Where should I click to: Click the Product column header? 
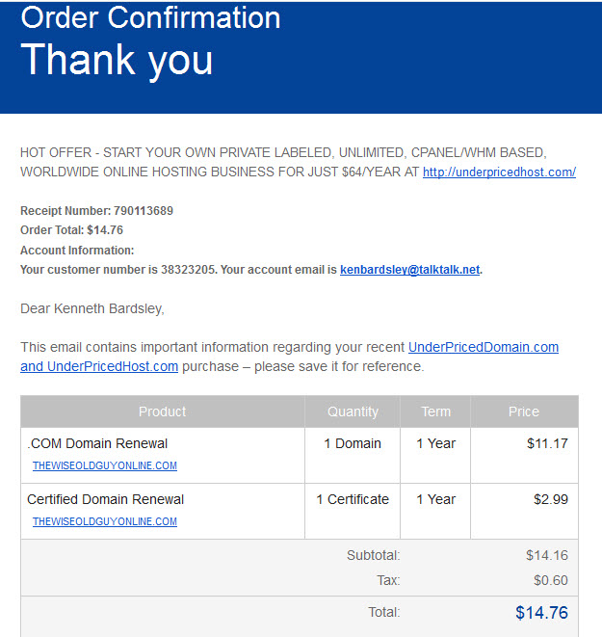[x=163, y=411]
